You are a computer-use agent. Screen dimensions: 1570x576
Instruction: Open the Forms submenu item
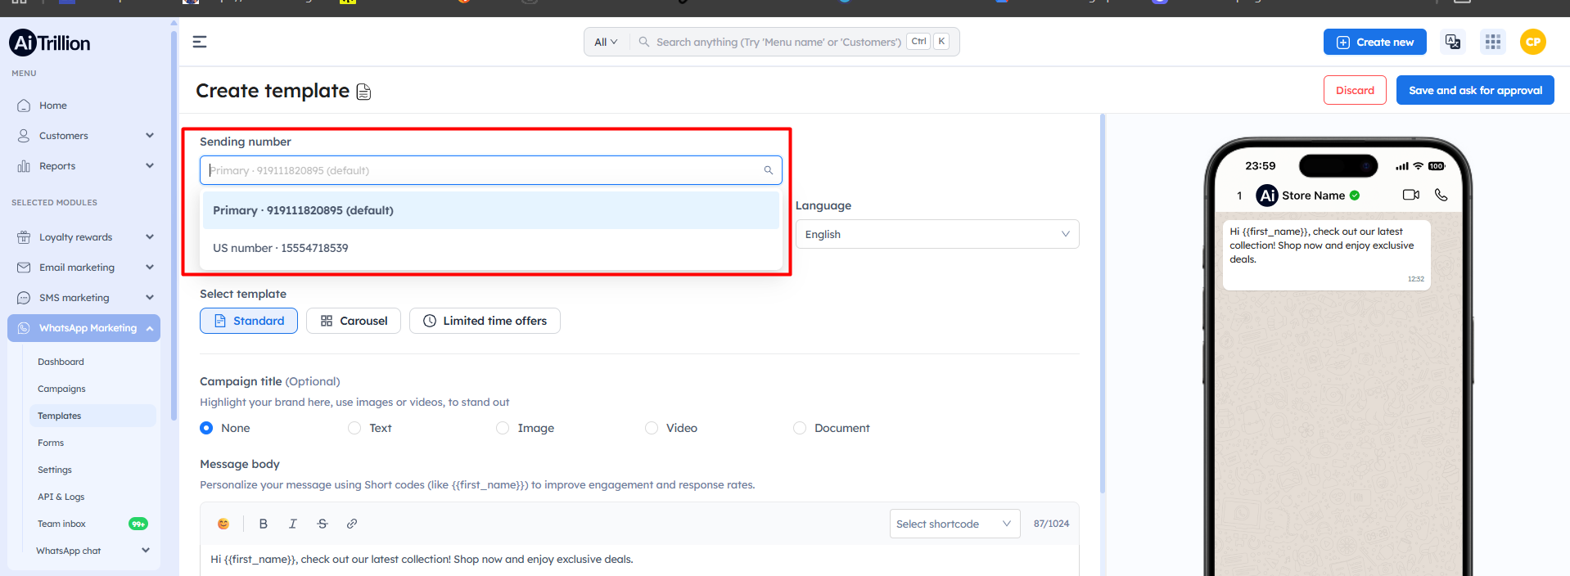point(51,443)
